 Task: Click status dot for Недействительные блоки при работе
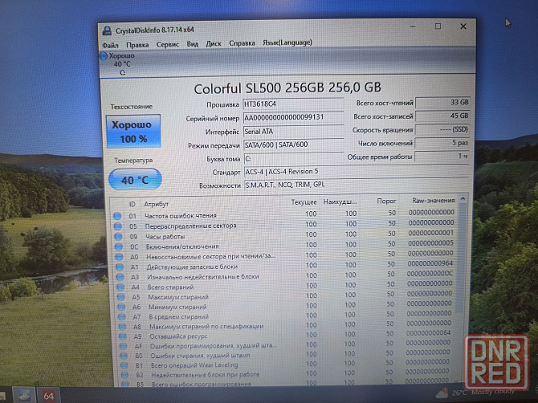coord(124,375)
